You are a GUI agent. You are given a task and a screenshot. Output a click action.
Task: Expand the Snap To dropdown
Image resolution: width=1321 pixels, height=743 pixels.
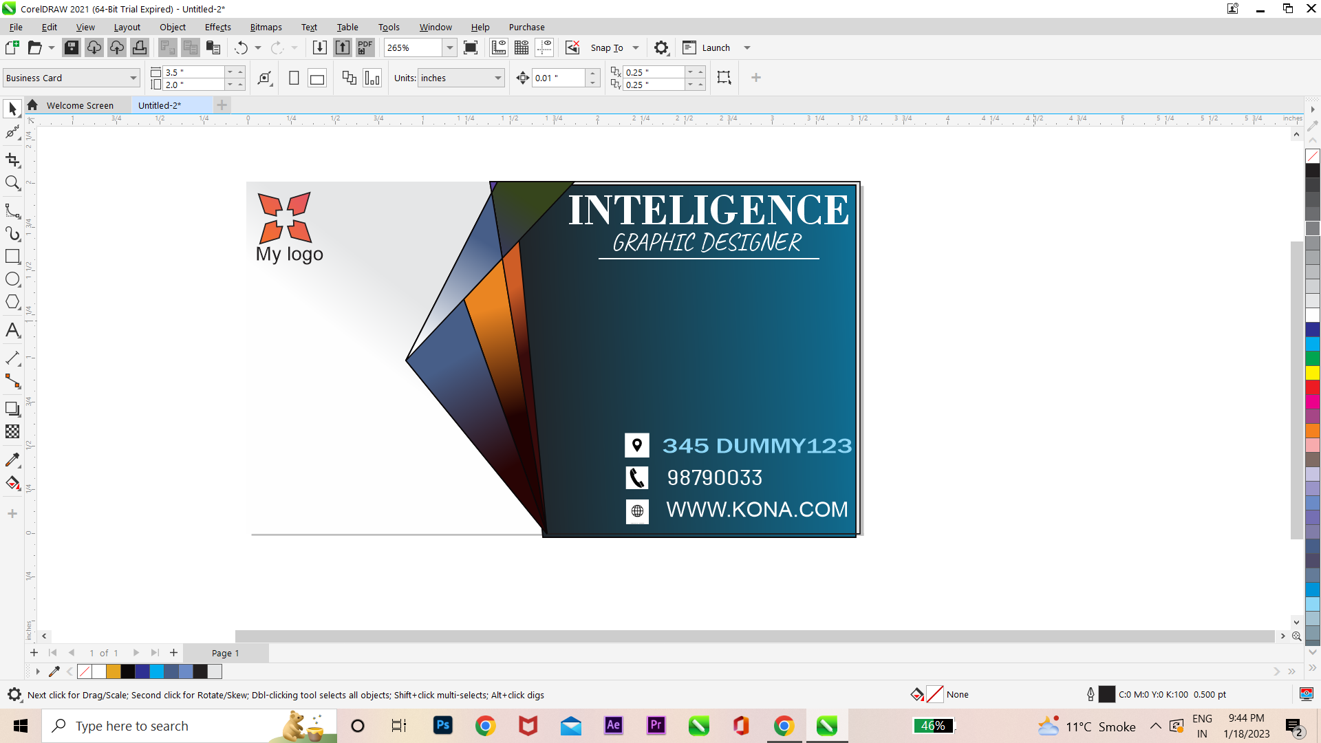pyautogui.click(x=636, y=47)
